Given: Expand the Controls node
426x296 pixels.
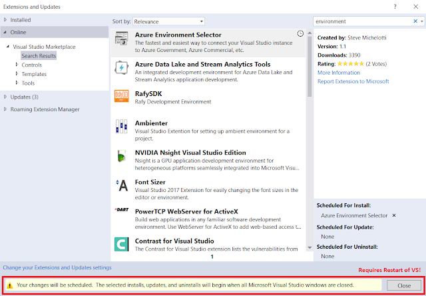Looking at the screenshot, I should pos(17,65).
